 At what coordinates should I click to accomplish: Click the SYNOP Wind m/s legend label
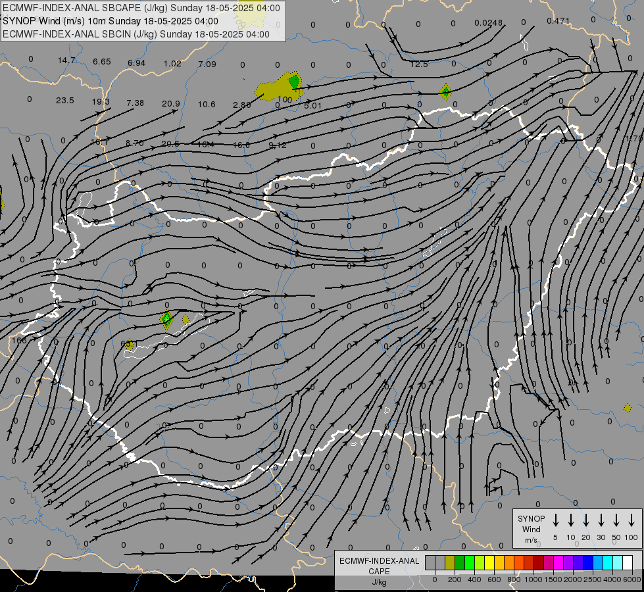[x=531, y=530]
